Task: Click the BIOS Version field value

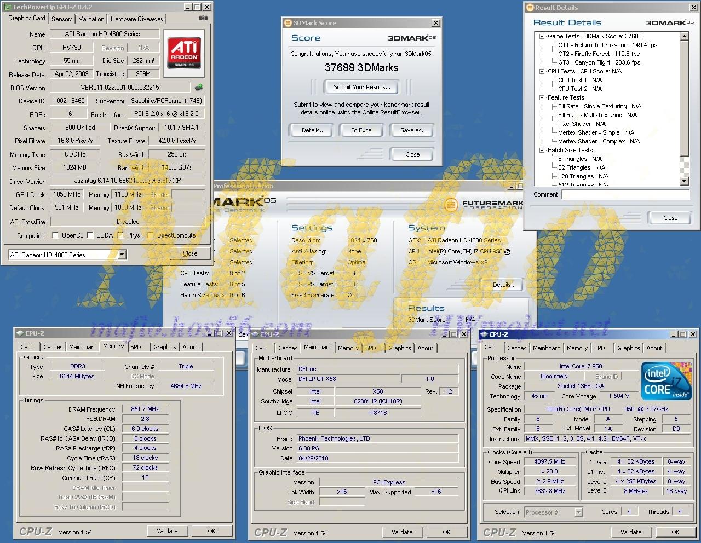Action: 120,88
